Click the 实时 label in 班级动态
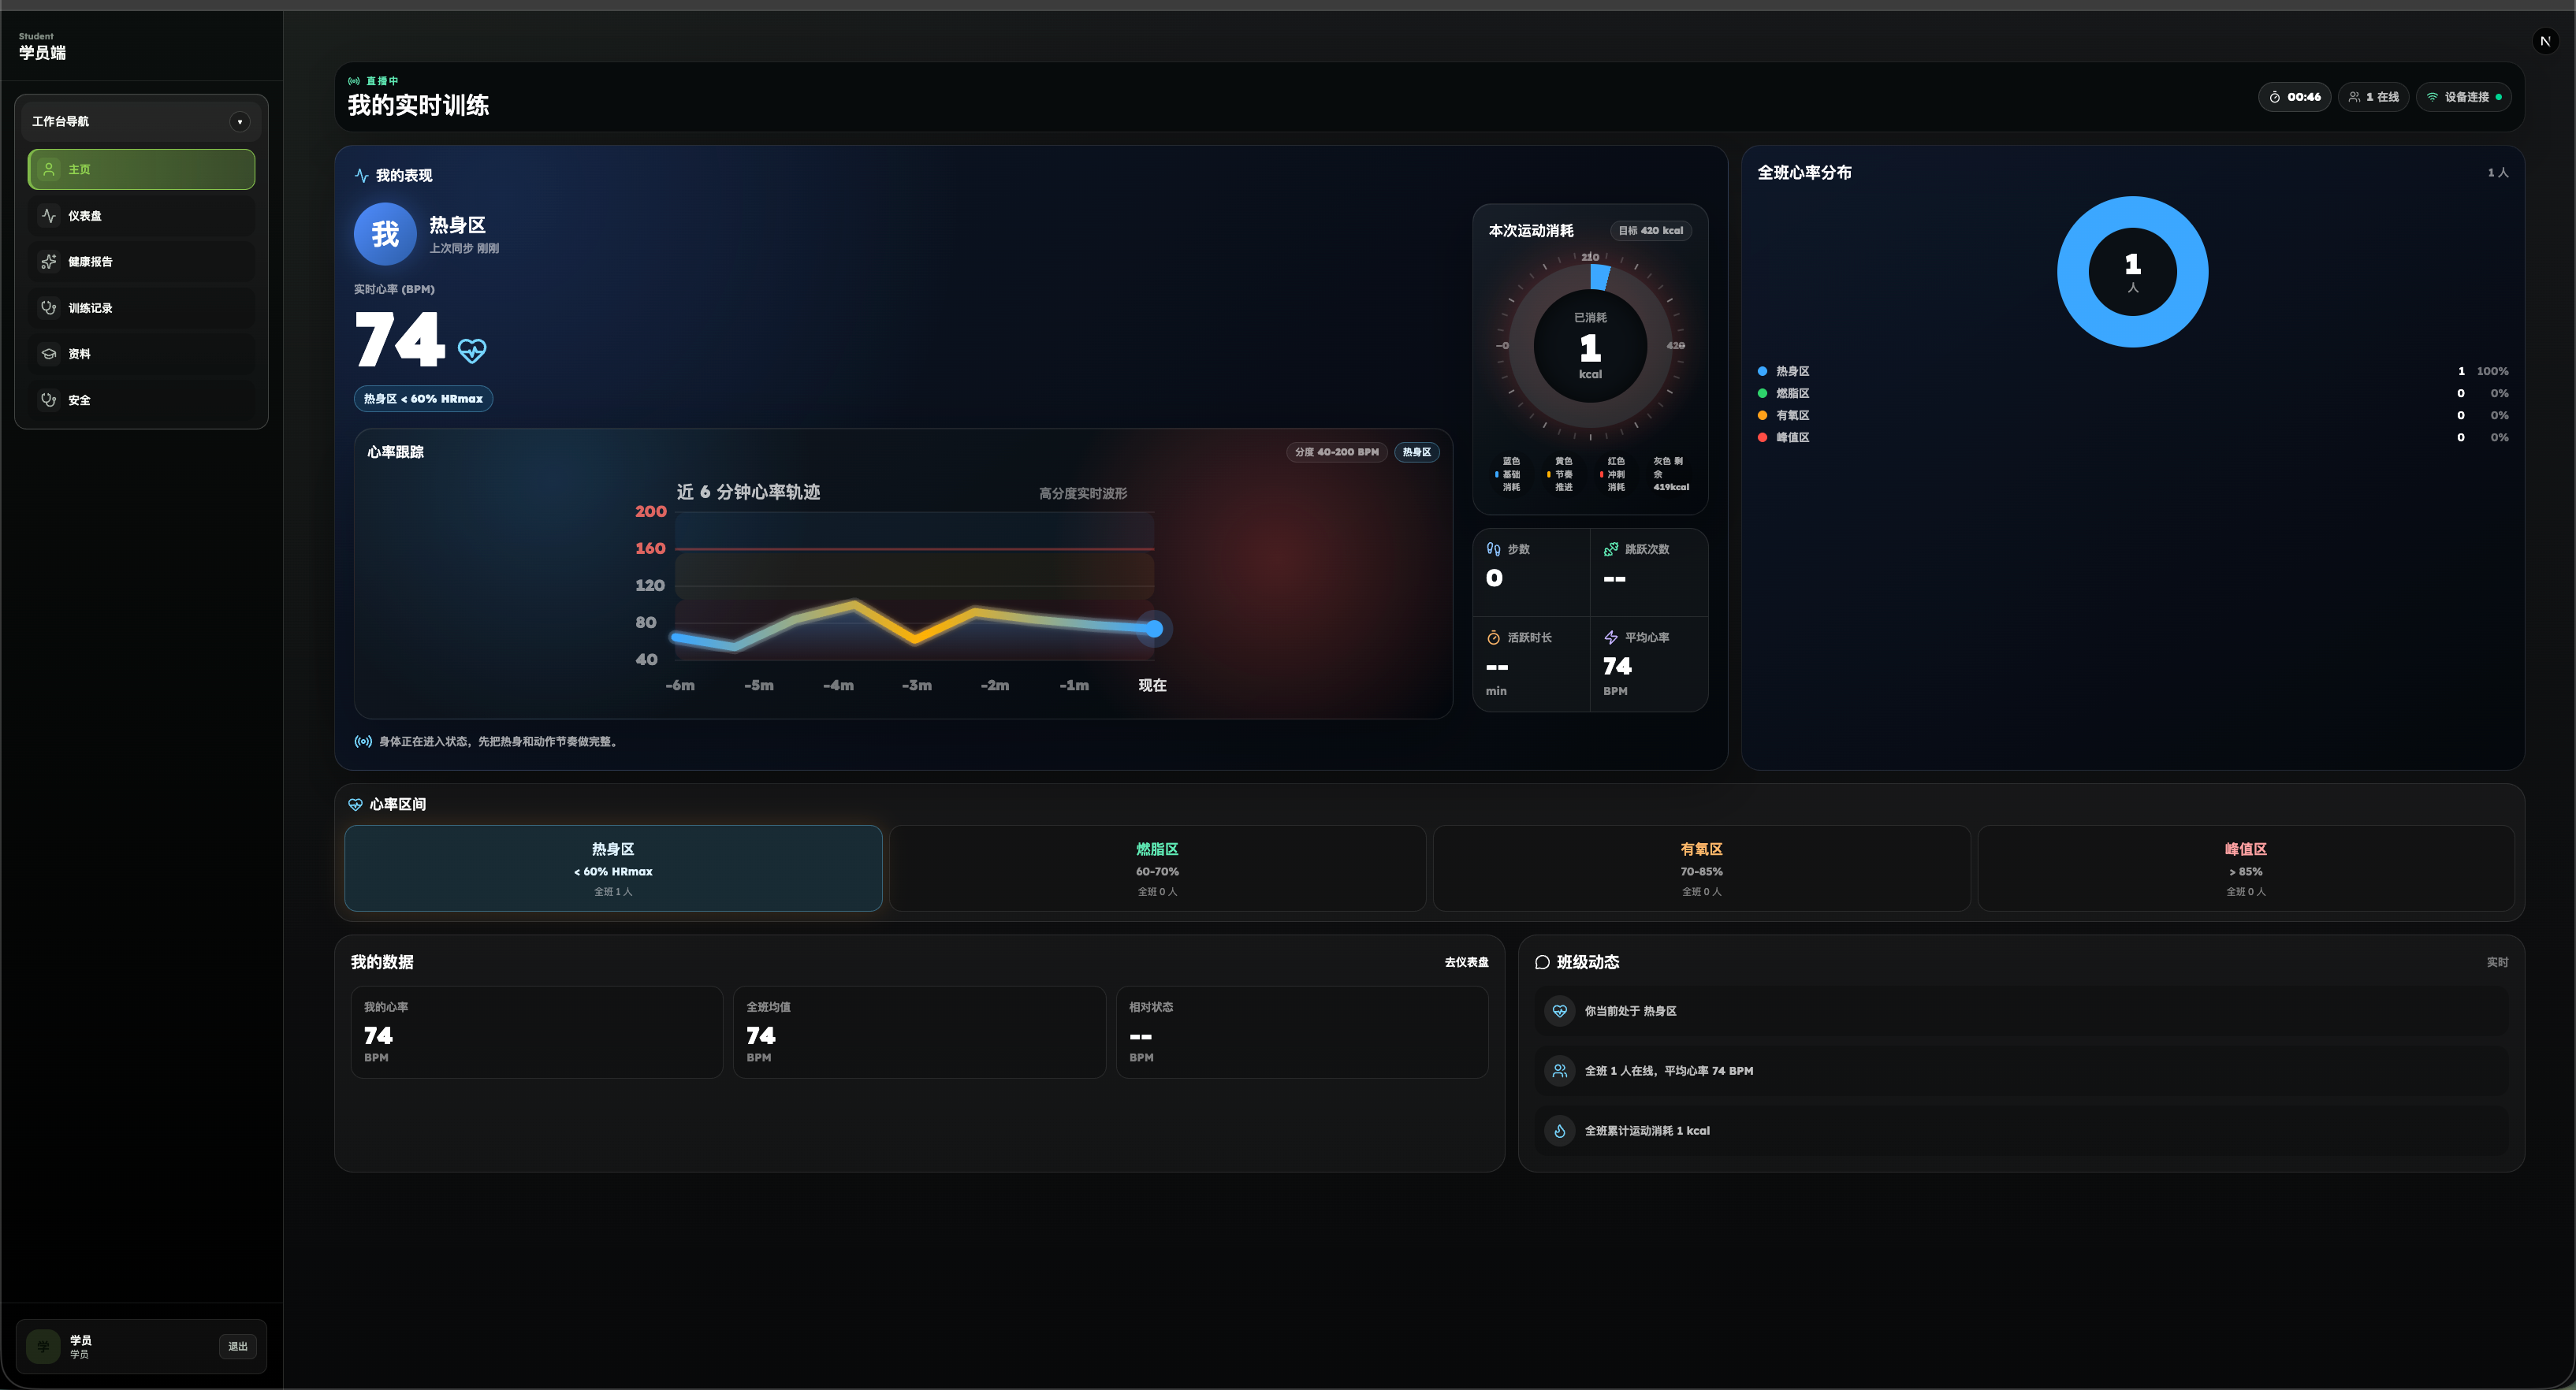 tap(2497, 963)
